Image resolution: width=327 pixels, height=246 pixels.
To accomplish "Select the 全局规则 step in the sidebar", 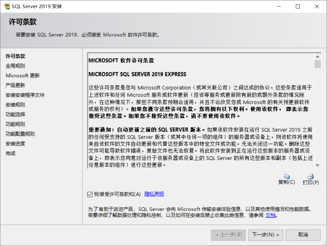I will click(x=15, y=66).
